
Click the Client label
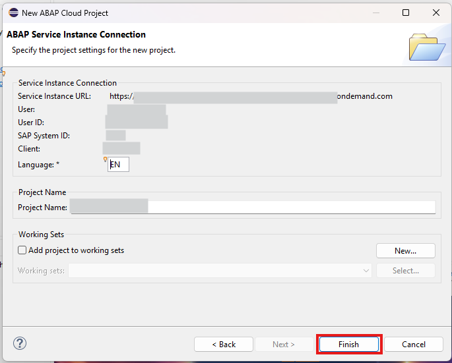point(29,149)
